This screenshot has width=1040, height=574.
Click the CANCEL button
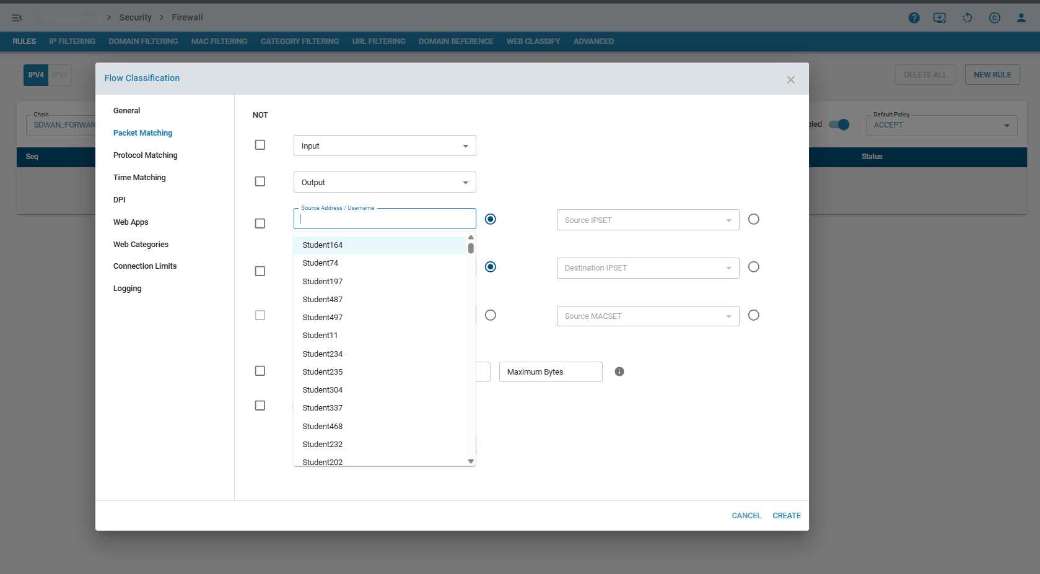pyautogui.click(x=746, y=516)
